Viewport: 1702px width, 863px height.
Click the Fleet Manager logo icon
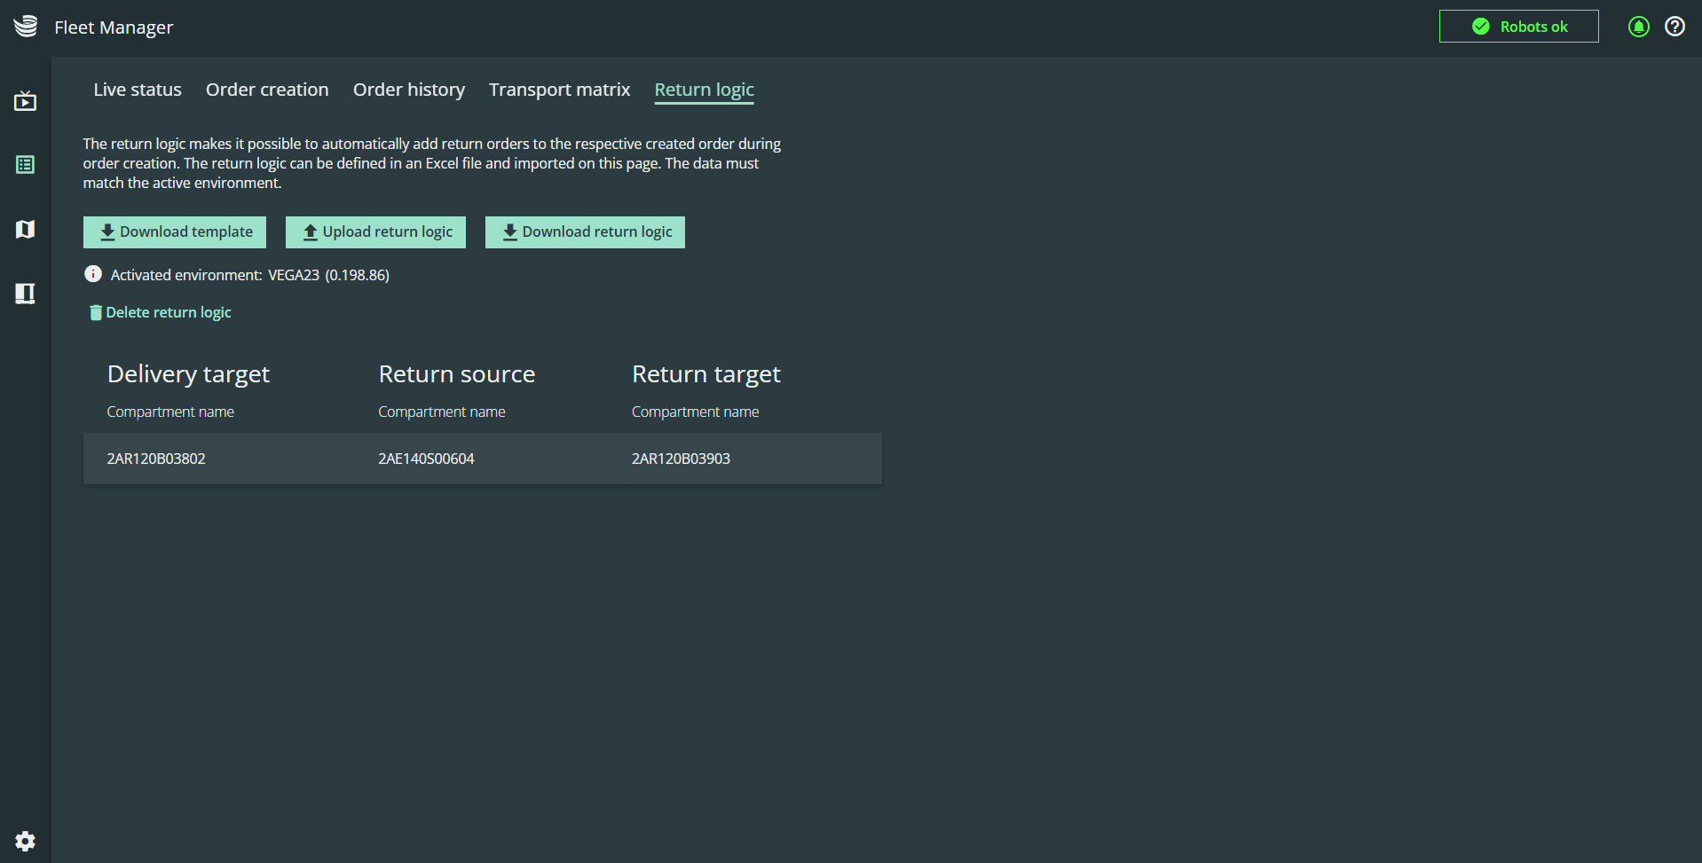coord(26,27)
